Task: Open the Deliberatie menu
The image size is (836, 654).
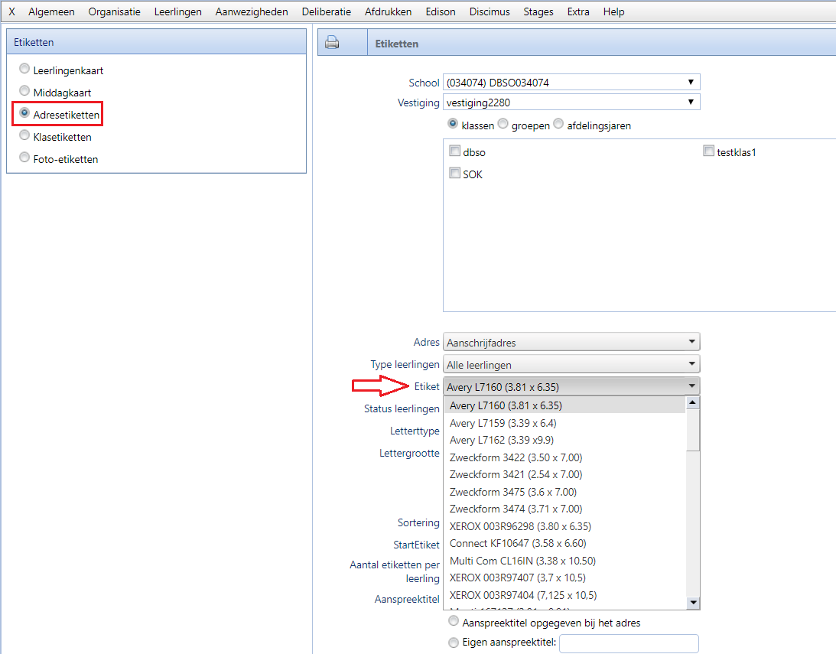Action: 327,11
